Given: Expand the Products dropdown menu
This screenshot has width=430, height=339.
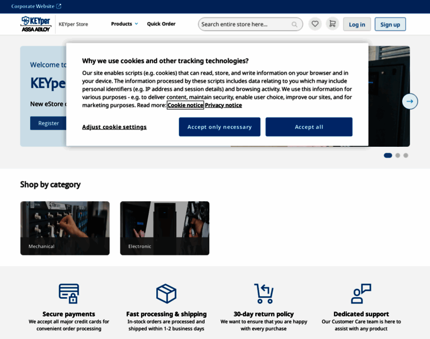Looking at the screenshot, I should (124, 24).
